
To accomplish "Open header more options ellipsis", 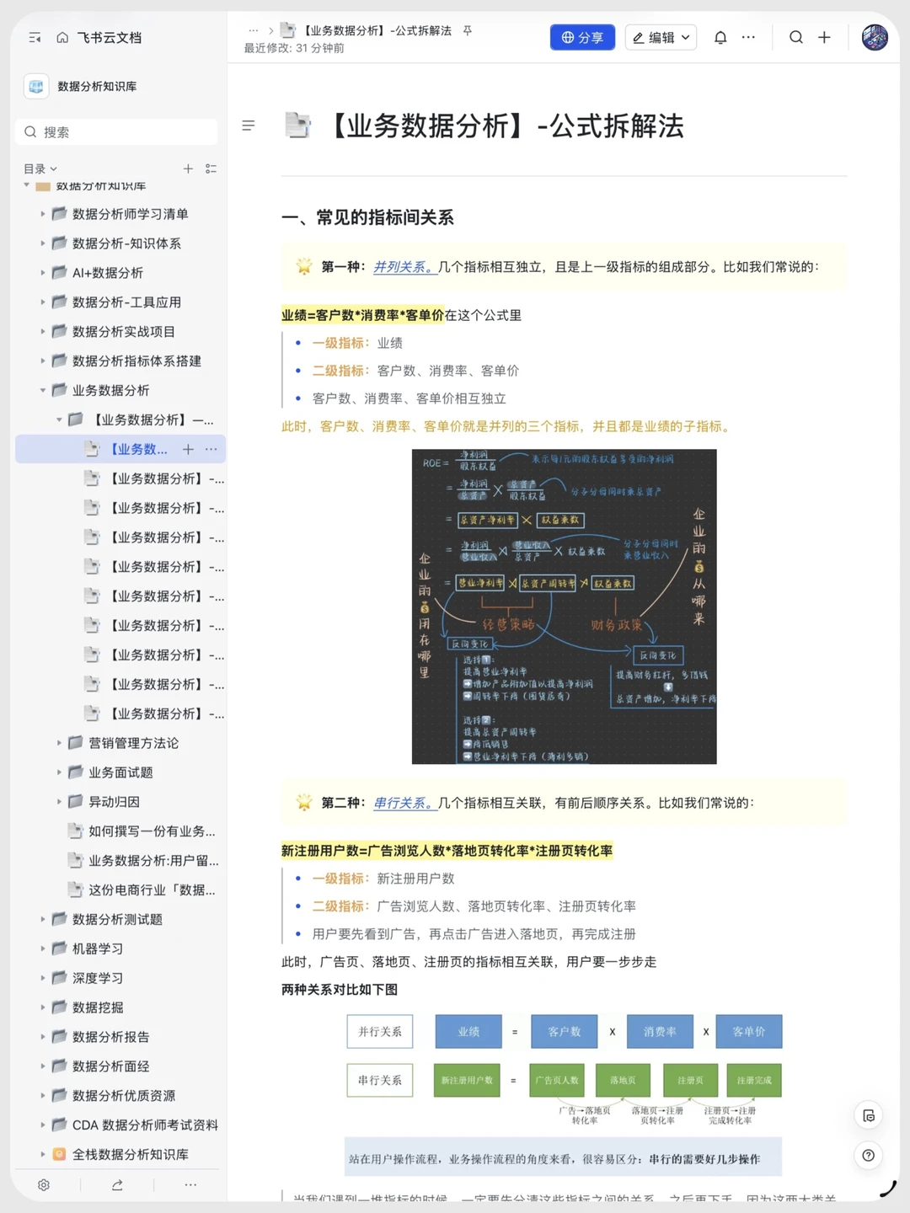I will click(748, 38).
